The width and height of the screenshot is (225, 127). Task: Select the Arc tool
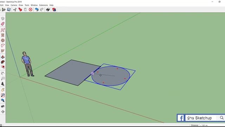tap(3, 46)
